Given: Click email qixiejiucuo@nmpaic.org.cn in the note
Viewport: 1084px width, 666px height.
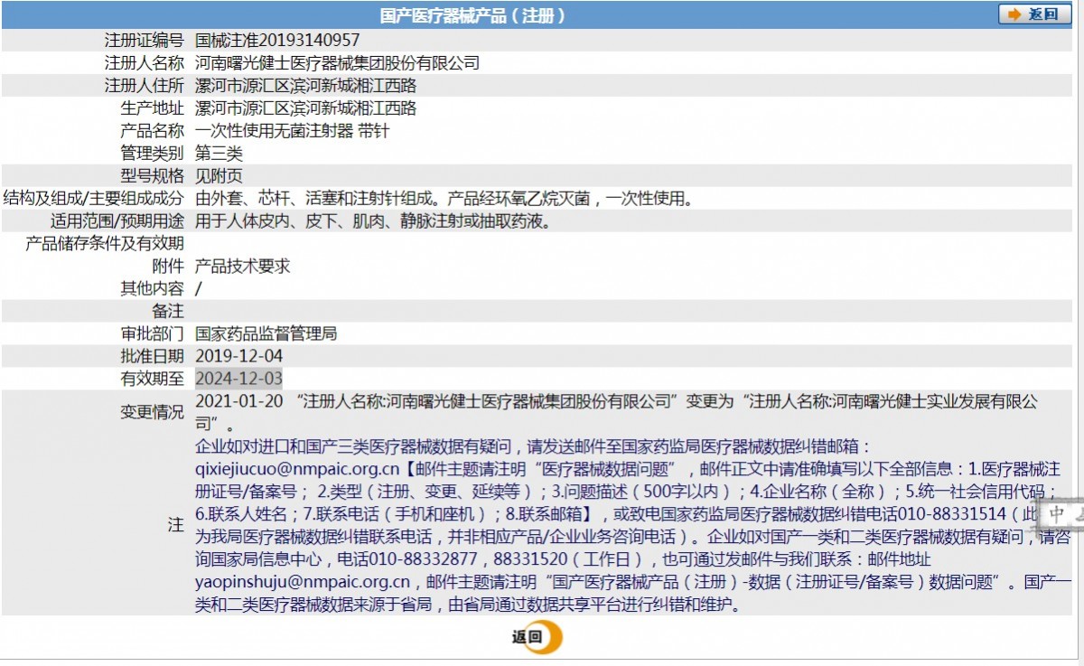Looking at the screenshot, I should [x=297, y=469].
